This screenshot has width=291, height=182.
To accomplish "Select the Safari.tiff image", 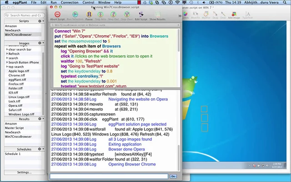I will coord(15,110).
